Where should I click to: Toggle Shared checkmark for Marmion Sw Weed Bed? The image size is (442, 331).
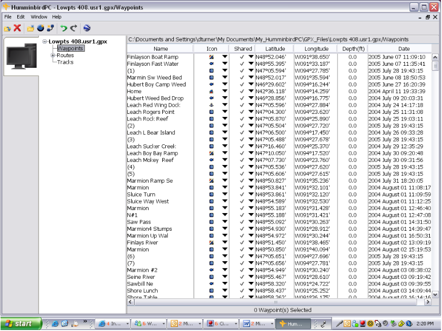242,77
